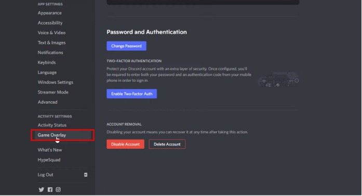Click Enable Two-Factor Auth button

[131, 94]
